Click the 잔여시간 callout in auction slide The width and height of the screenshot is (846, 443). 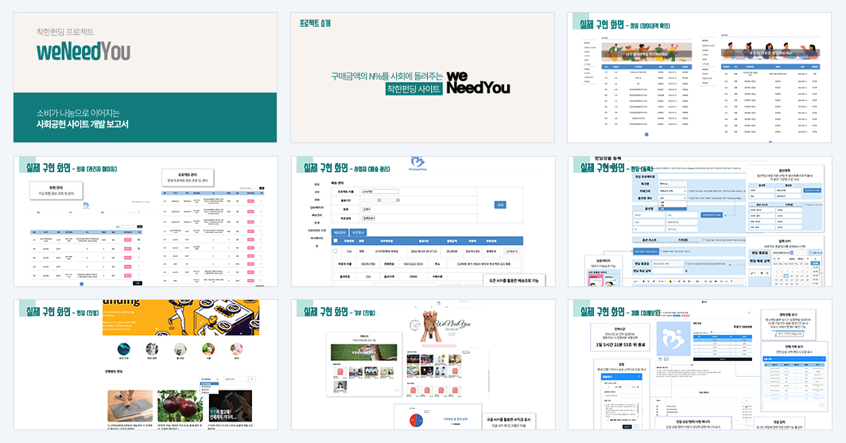tap(620, 337)
